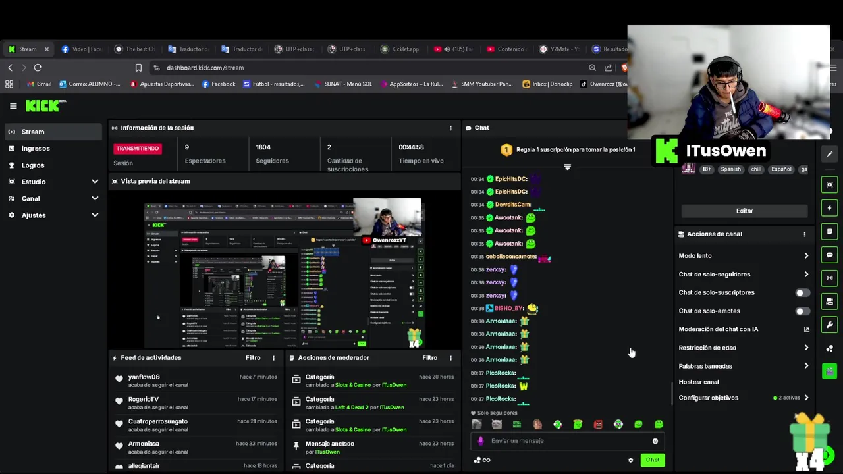The width and height of the screenshot is (843, 474).
Task: Click the green clapperboard icon in right sidebar
Action: coord(829,371)
